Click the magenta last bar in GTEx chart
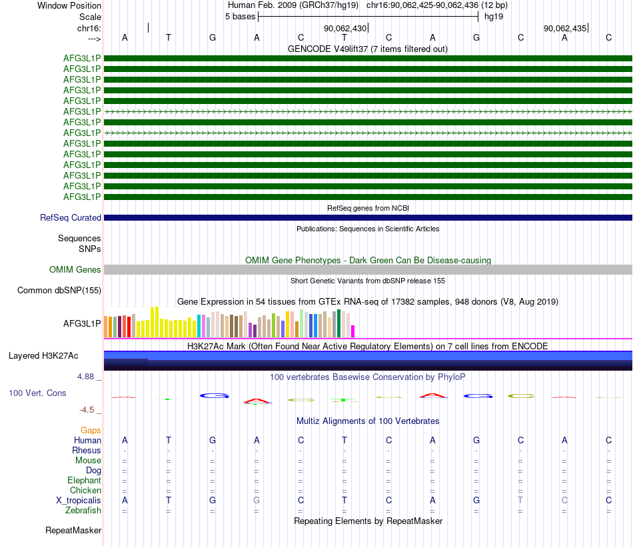633x546 pixels. [x=353, y=331]
